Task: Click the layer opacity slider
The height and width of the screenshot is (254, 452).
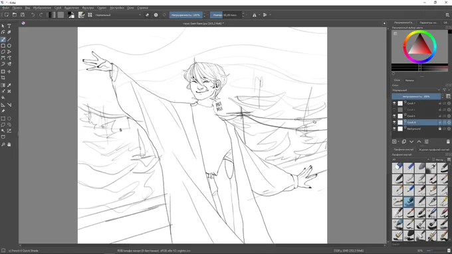Action: point(416,96)
